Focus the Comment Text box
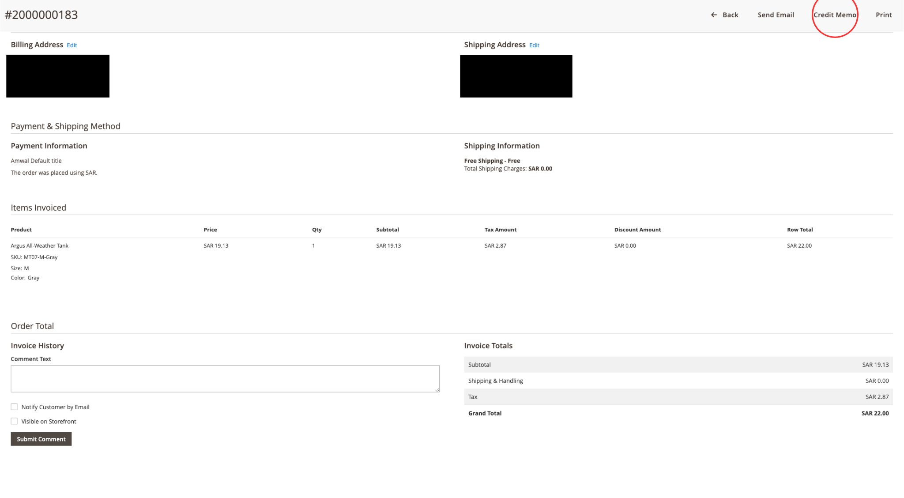Screen dimensions: 904x498 click(x=225, y=378)
